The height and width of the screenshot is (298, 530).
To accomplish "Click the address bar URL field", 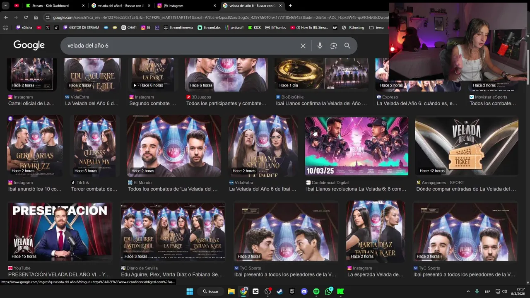I will tap(219, 17).
